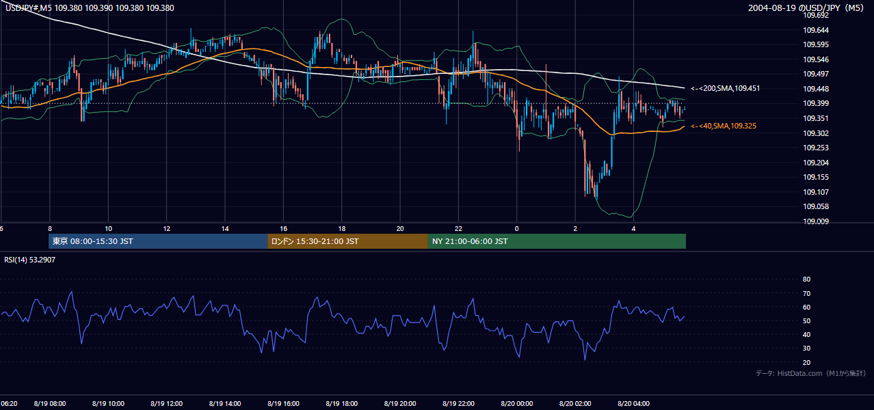The width and height of the screenshot is (874, 410).
Task: Click the RSI(14) 53.2907 indicator label
Action: point(30,260)
